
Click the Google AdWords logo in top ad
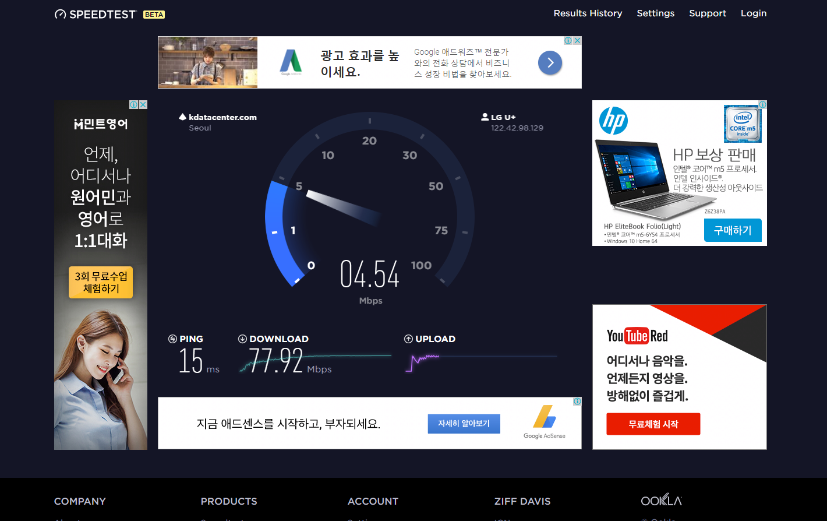point(291,62)
